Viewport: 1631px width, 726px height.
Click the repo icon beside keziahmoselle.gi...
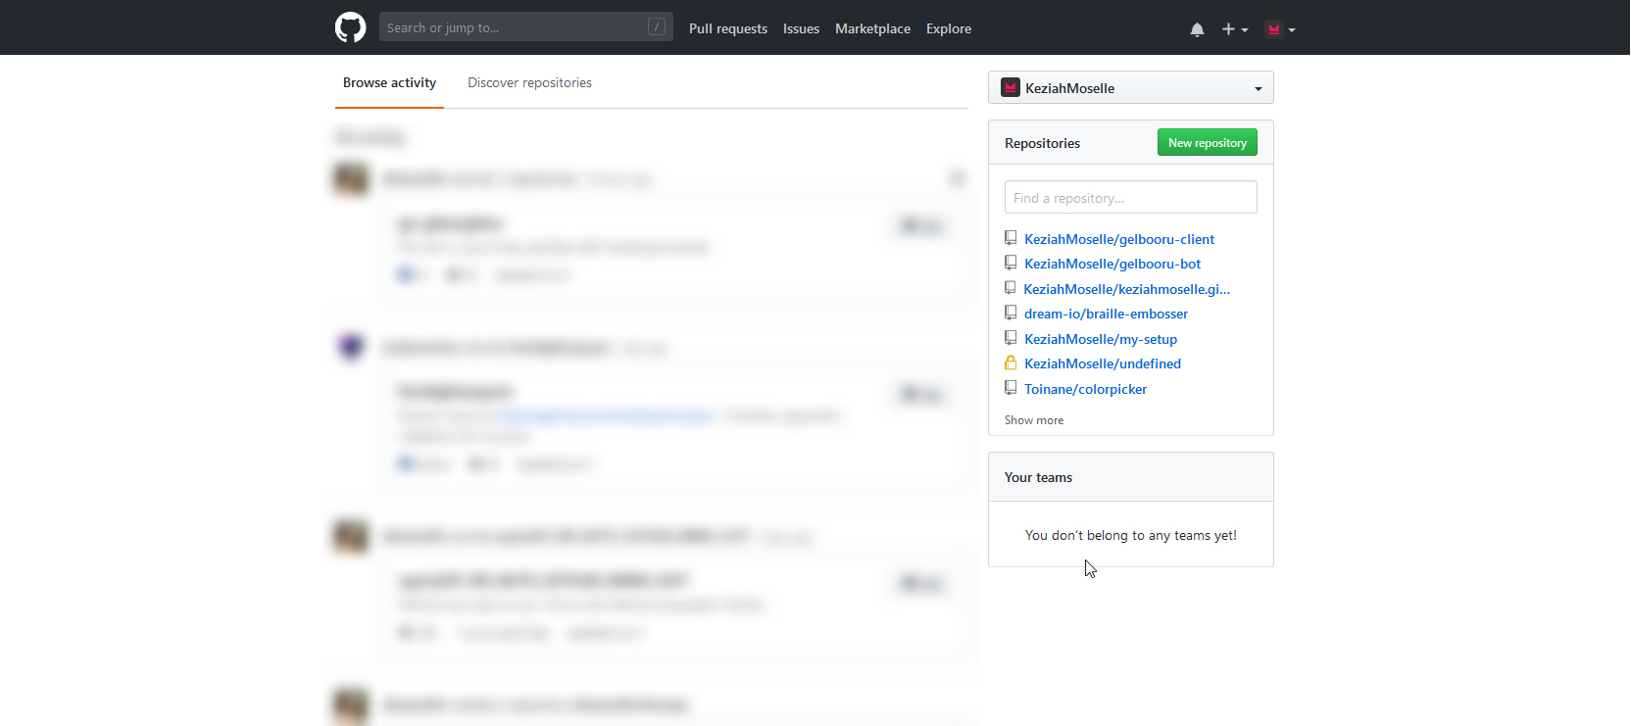pos(1011,288)
